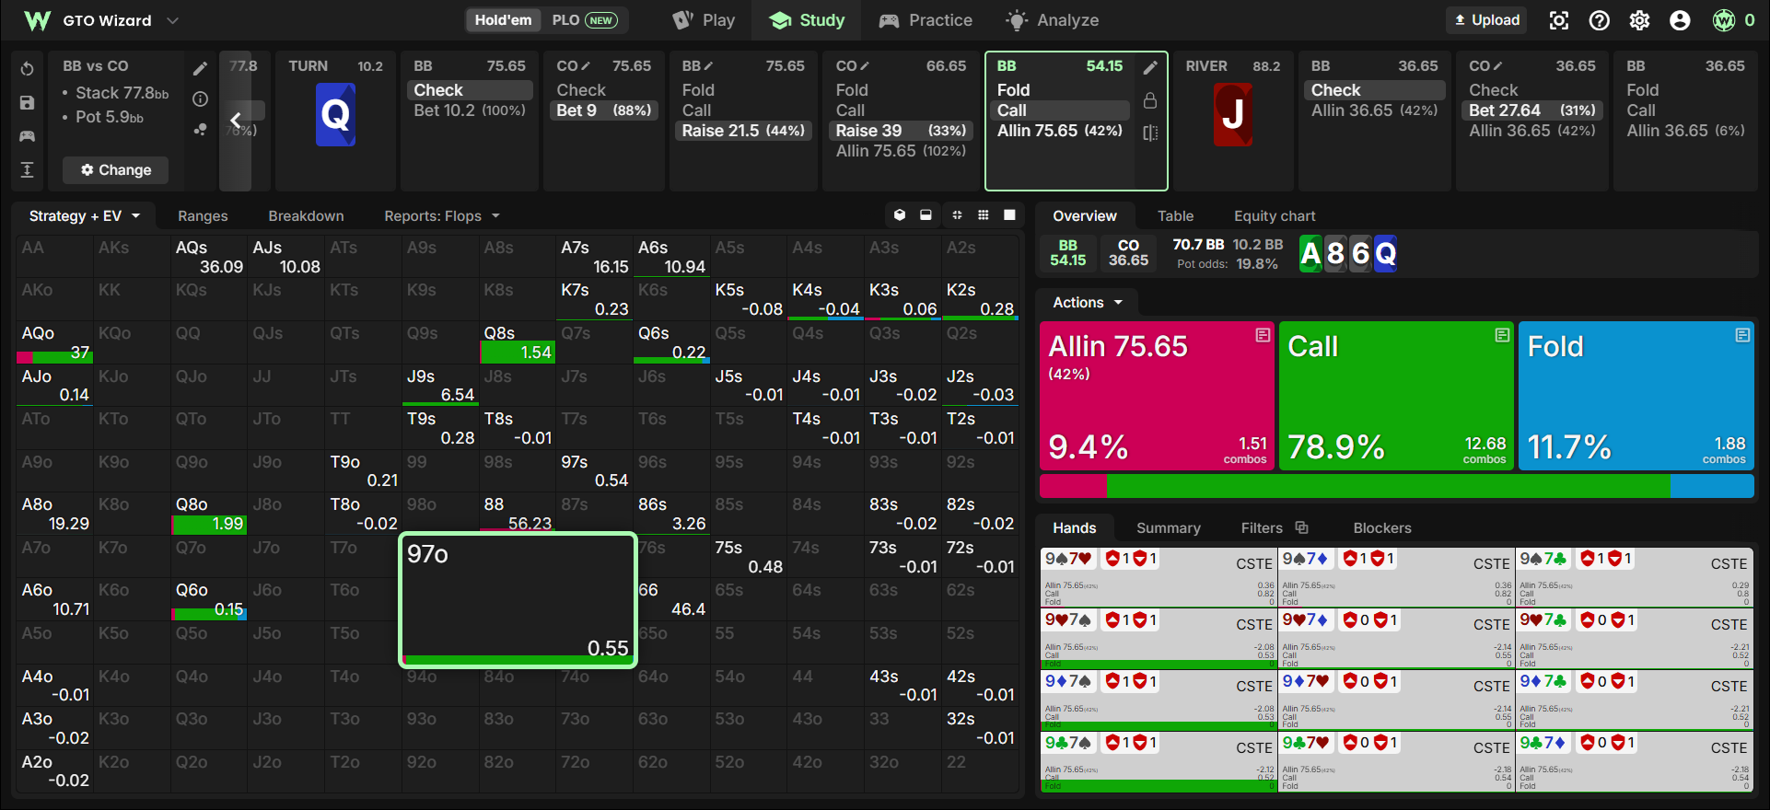
Task: Click the cube view icon above the matrix
Action: click(900, 214)
